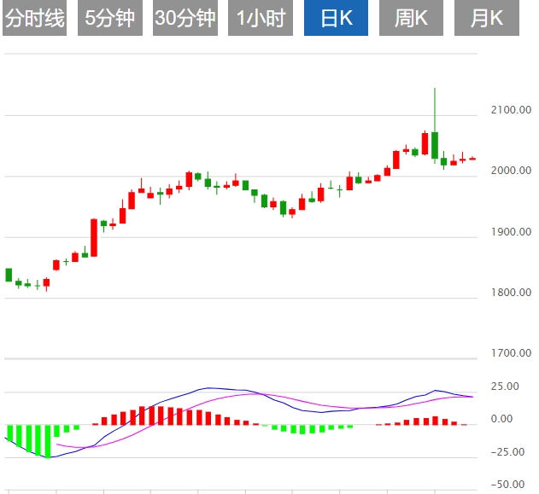Select the highlighted 日K tab
The width and height of the screenshot is (539, 494).
[336, 18]
